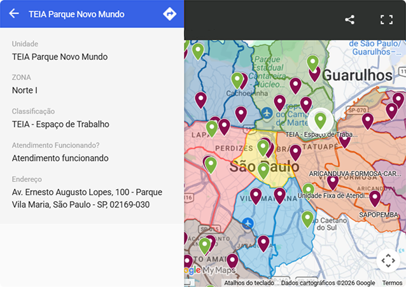Click the green pin near the Lapa label
This screenshot has height=287, width=406.
pyautogui.click(x=211, y=129)
